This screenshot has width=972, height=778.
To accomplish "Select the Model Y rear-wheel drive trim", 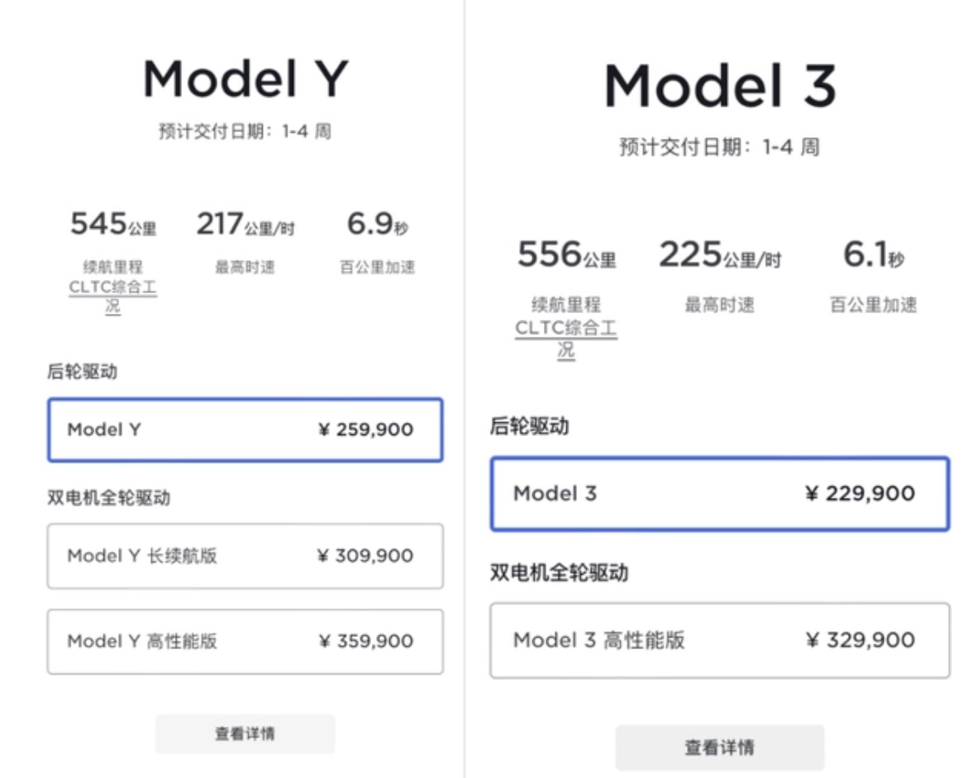I will click(245, 429).
